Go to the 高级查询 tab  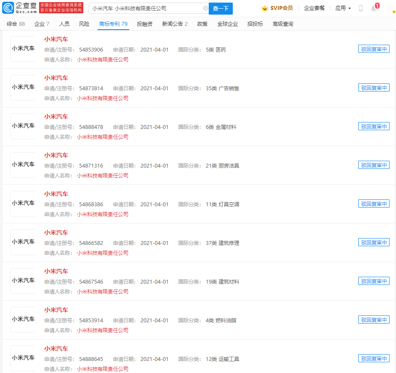coord(283,24)
